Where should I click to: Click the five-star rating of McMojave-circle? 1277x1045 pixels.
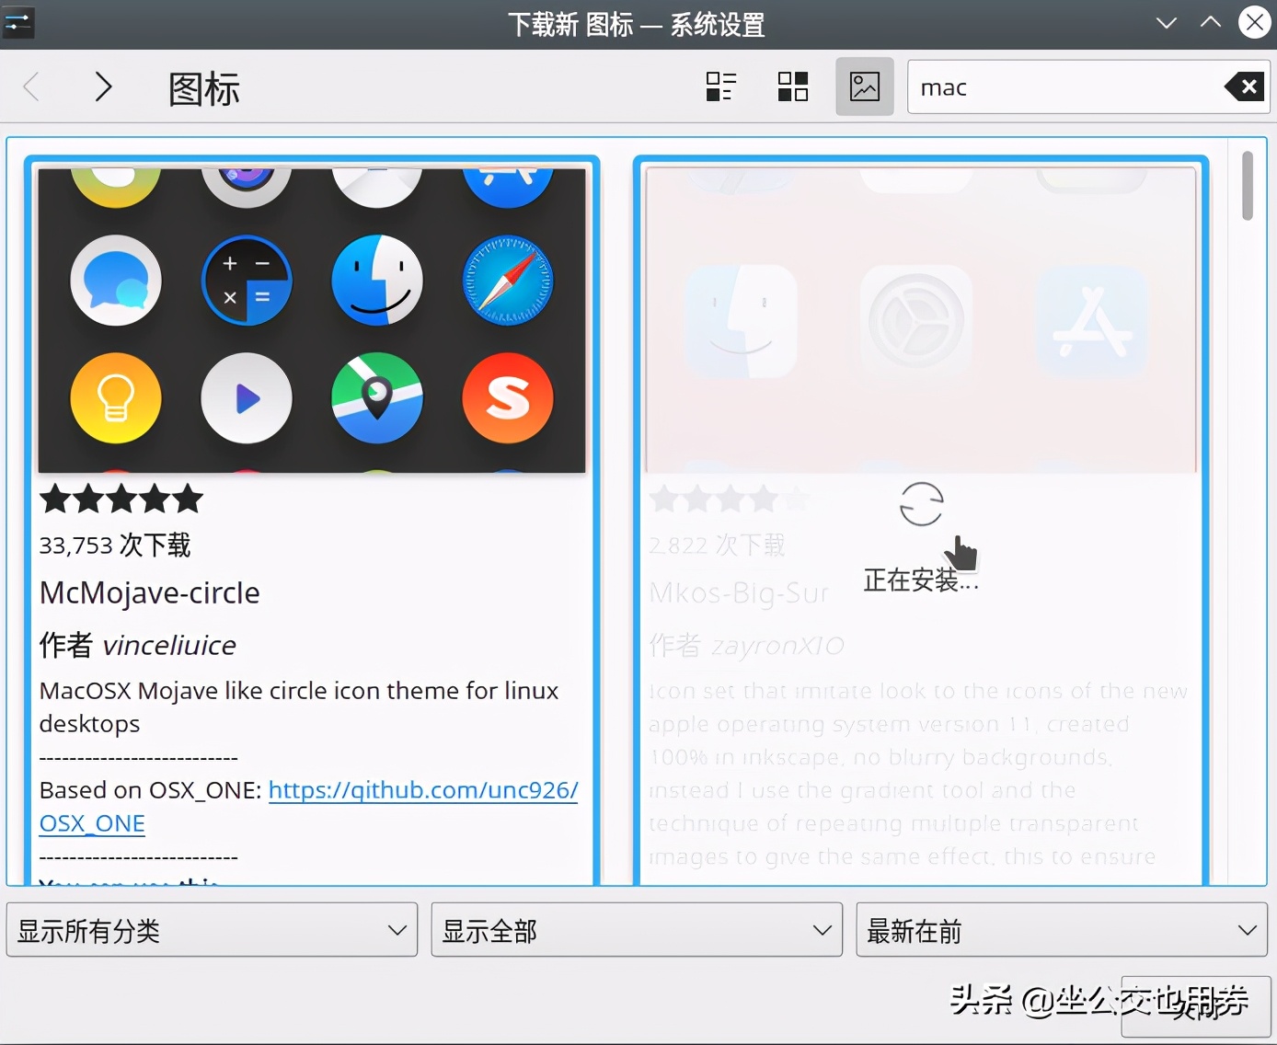pyautogui.click(x=121, y=499)
